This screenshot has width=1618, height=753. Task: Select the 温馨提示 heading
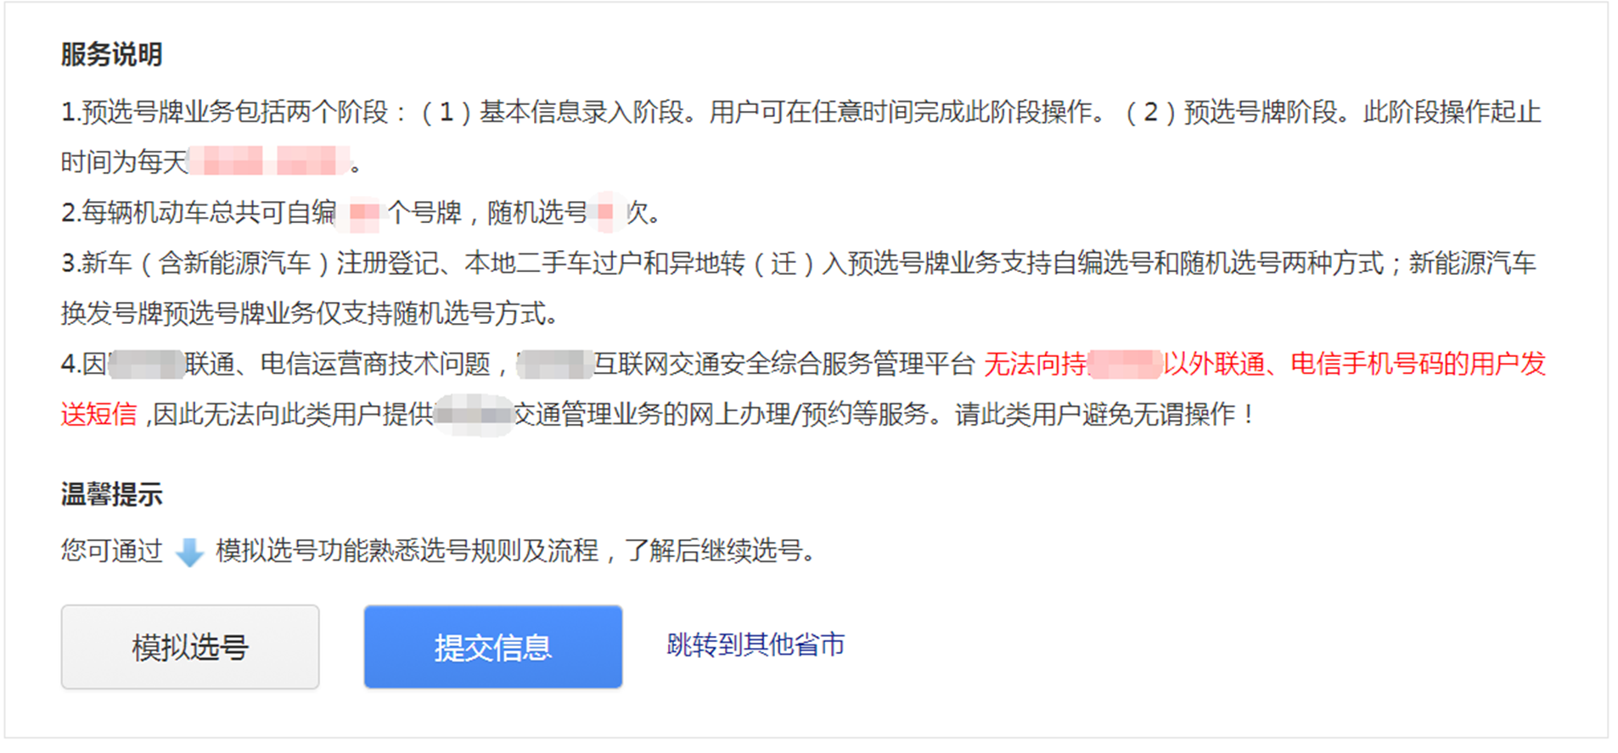111,494
